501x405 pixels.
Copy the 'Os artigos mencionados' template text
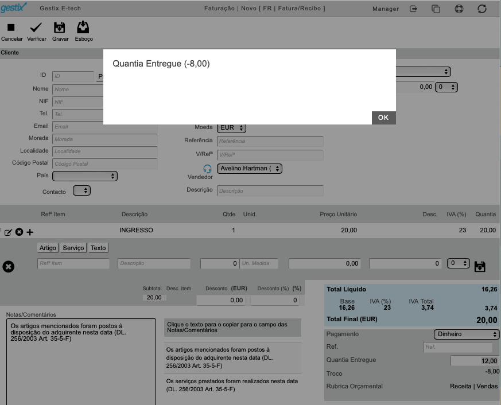coord(232,358)
